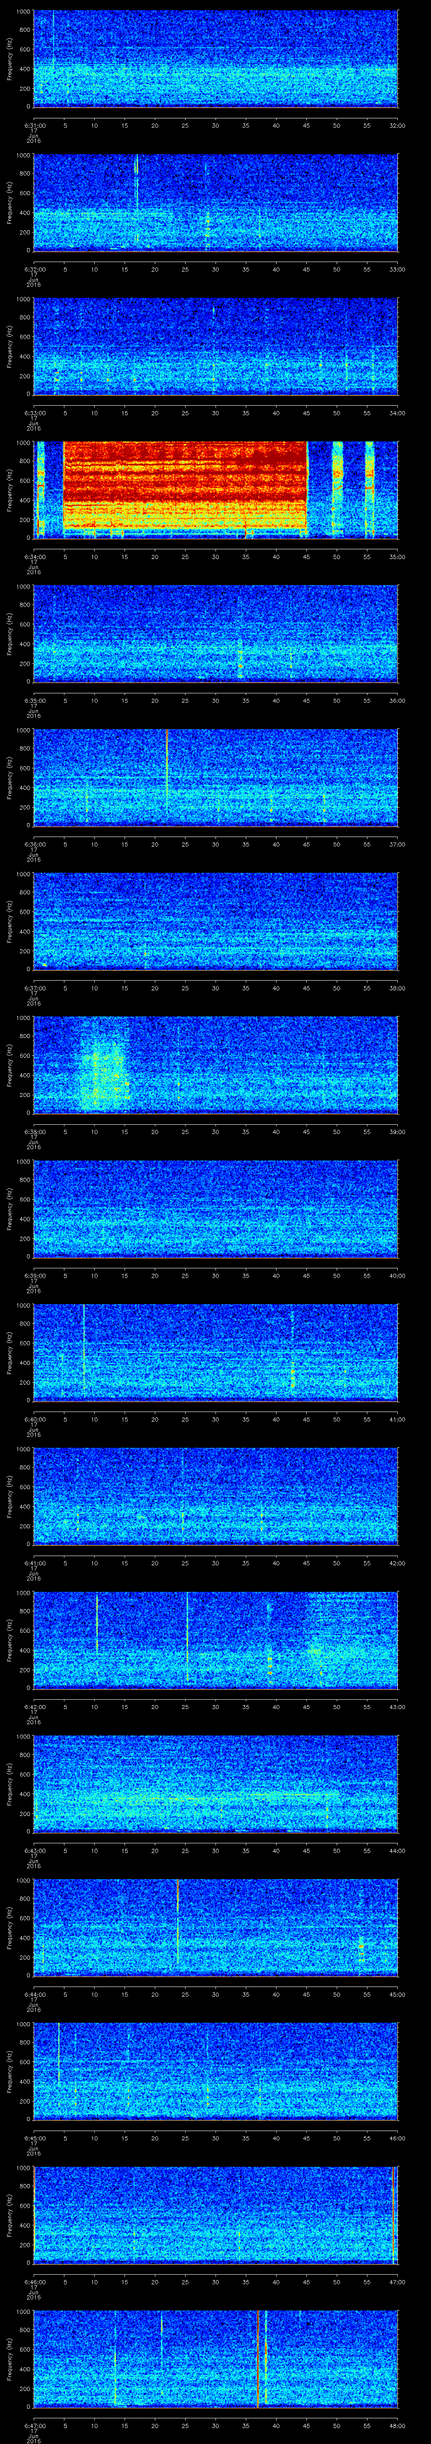The height and width of the screenshot is (2444, 431).
Task: Click the 6:33:00 spectrogram panel
Action: [x=216, y=345]
